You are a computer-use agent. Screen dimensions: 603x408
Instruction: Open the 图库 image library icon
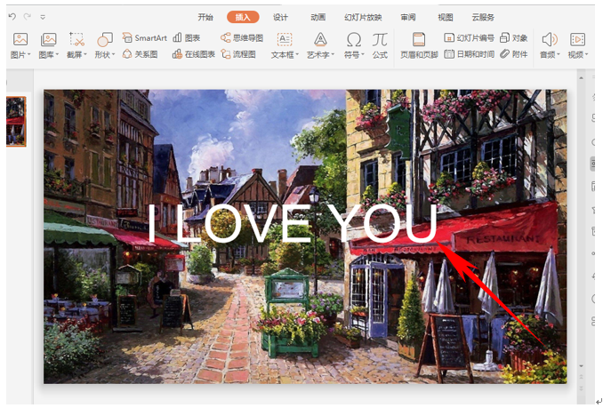point(48,40)
